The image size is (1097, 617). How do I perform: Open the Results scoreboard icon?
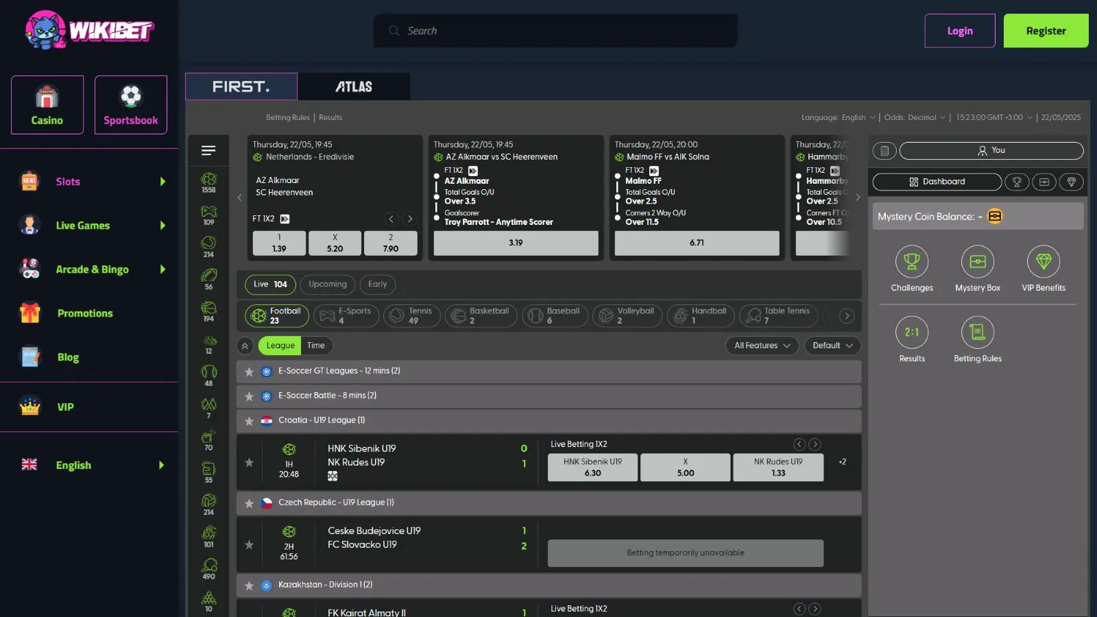[911, 332]
